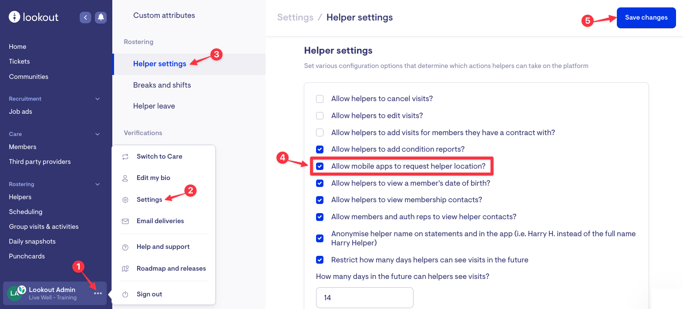Go to Settings breadcrumb link
683x309 pixels.
point(295,17)
